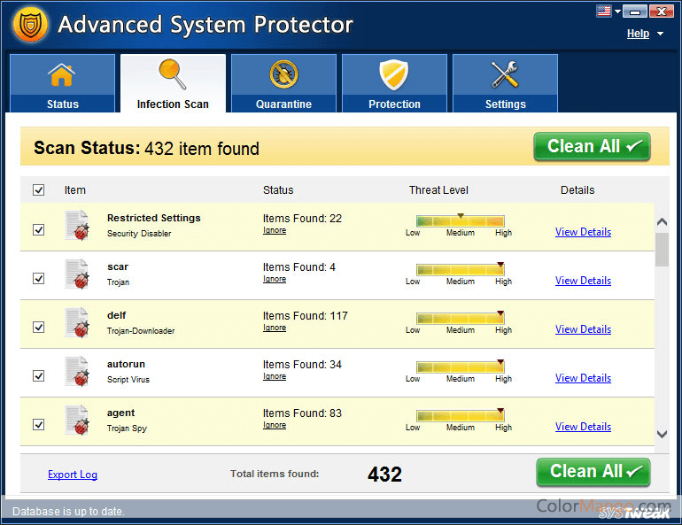
Task: Click the Protection shield icon
Action: 394,75
